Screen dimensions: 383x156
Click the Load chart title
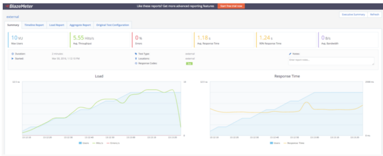[99, 76]
